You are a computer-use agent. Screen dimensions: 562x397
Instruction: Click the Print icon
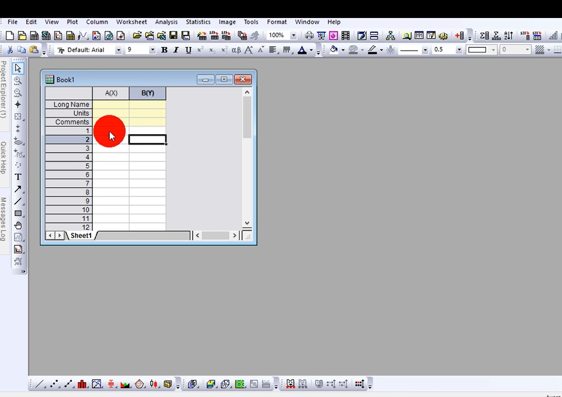(x=309, y=35)
